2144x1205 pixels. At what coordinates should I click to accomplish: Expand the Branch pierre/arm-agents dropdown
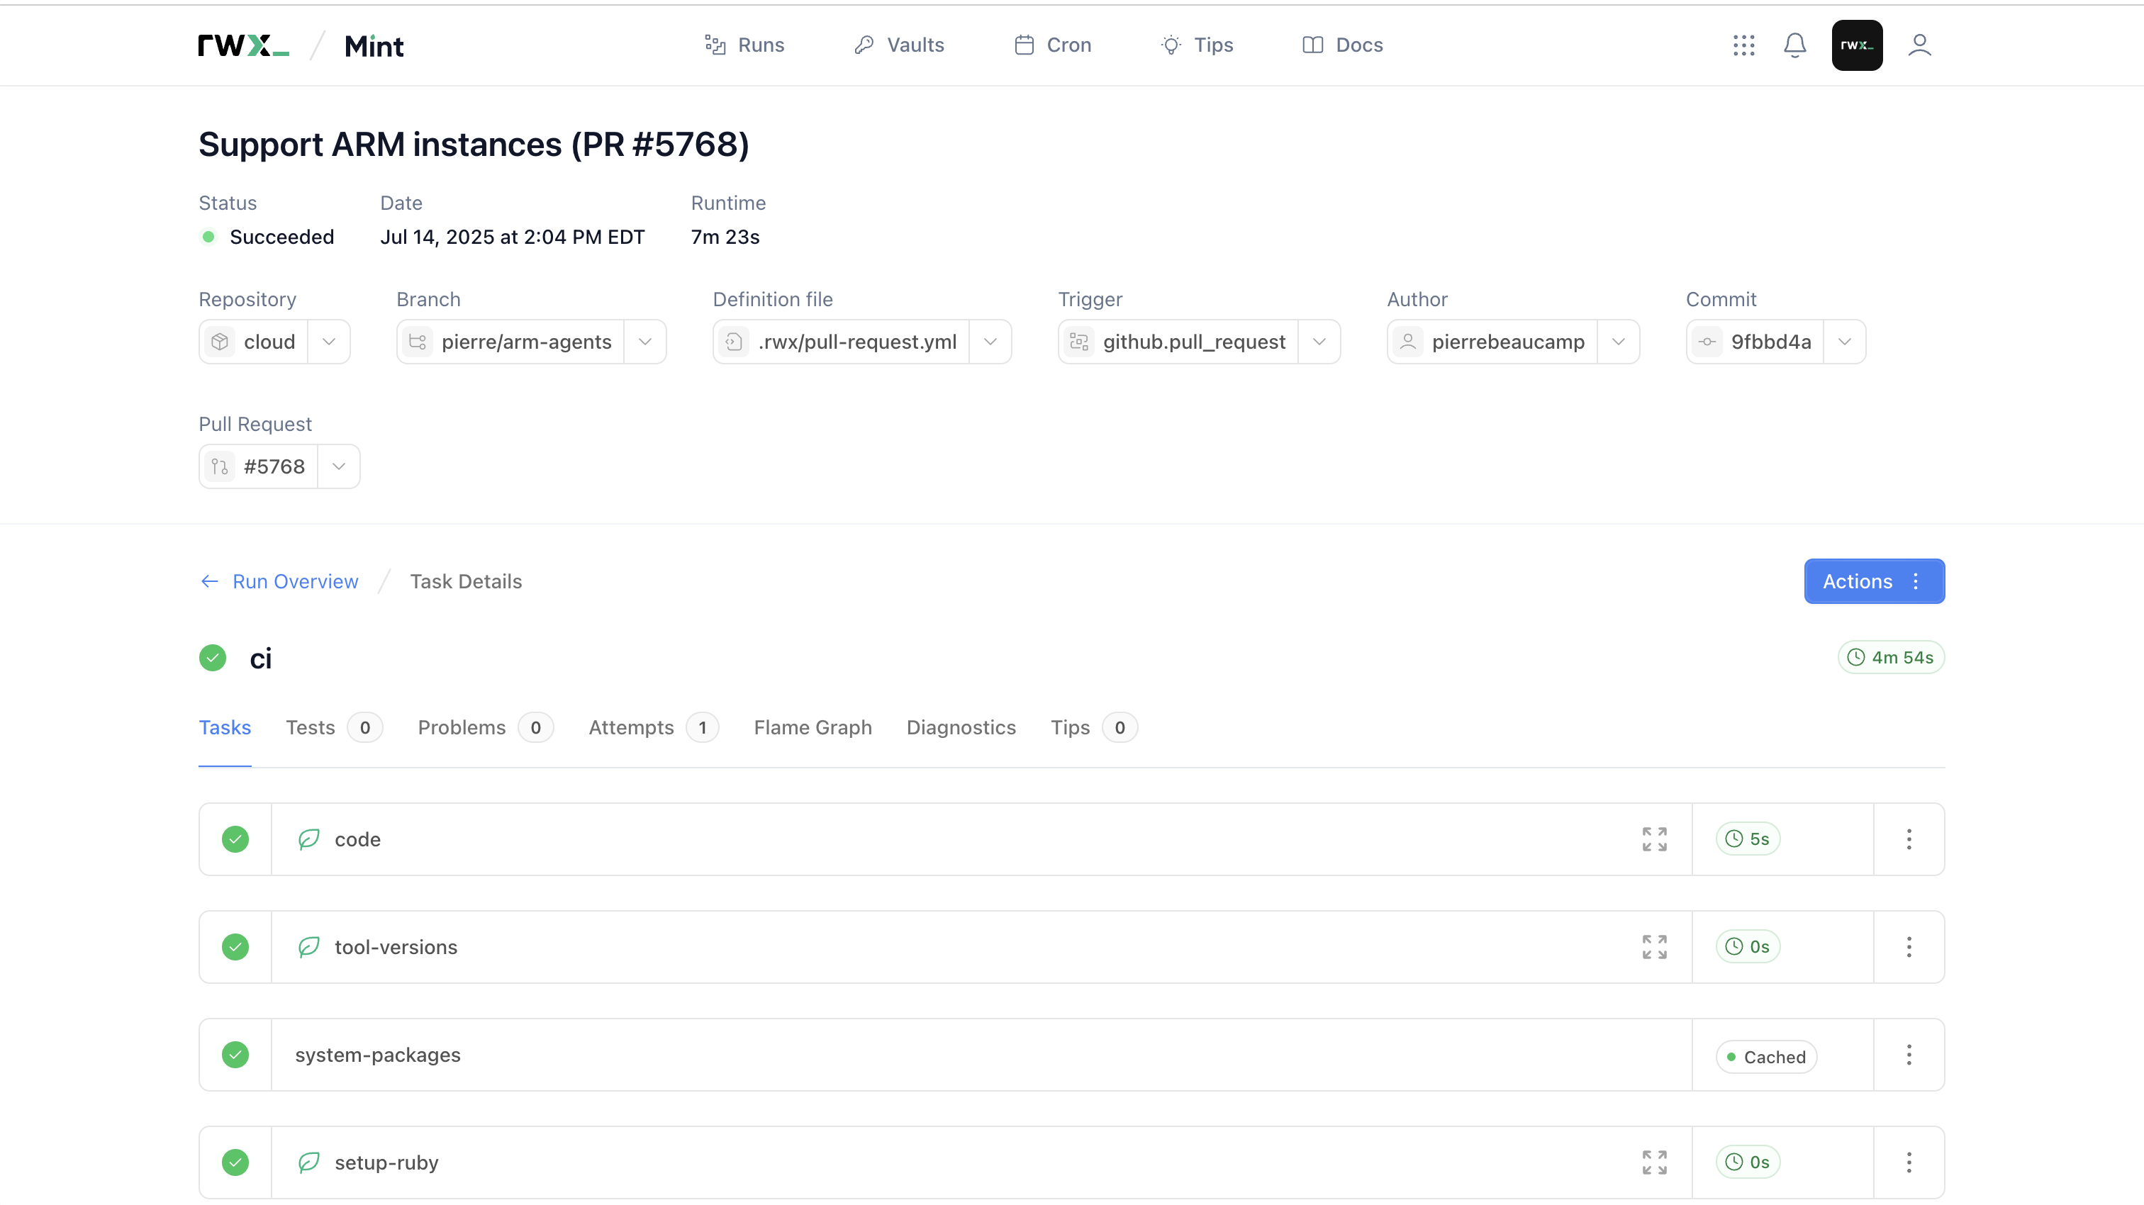coord(645,342)
